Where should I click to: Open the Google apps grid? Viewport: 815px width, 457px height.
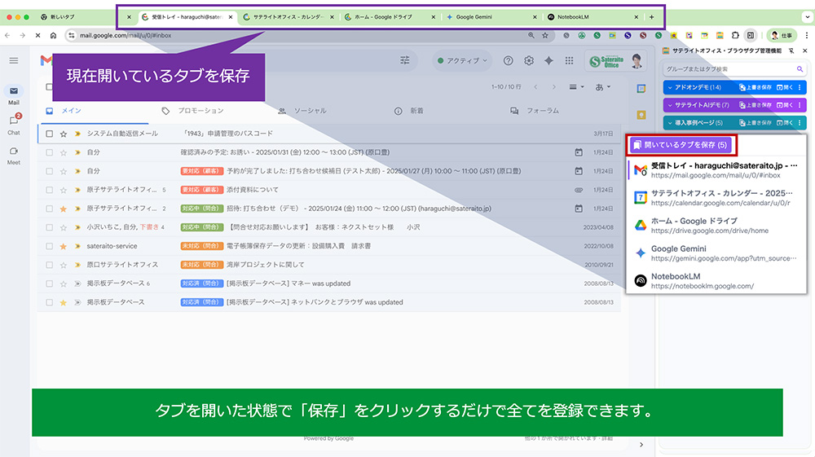pyautogui.click(x=569, y=61)
